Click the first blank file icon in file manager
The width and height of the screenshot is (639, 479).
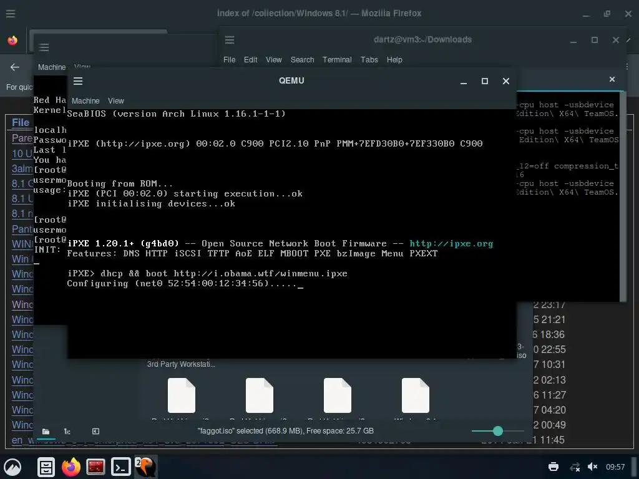point(182,395)
